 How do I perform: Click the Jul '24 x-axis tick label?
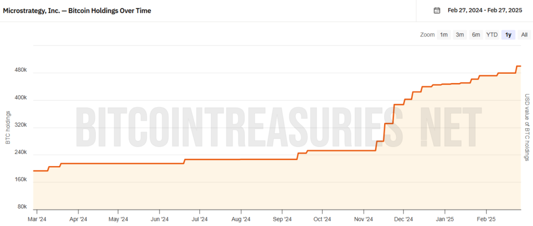[x=200, y=219]
